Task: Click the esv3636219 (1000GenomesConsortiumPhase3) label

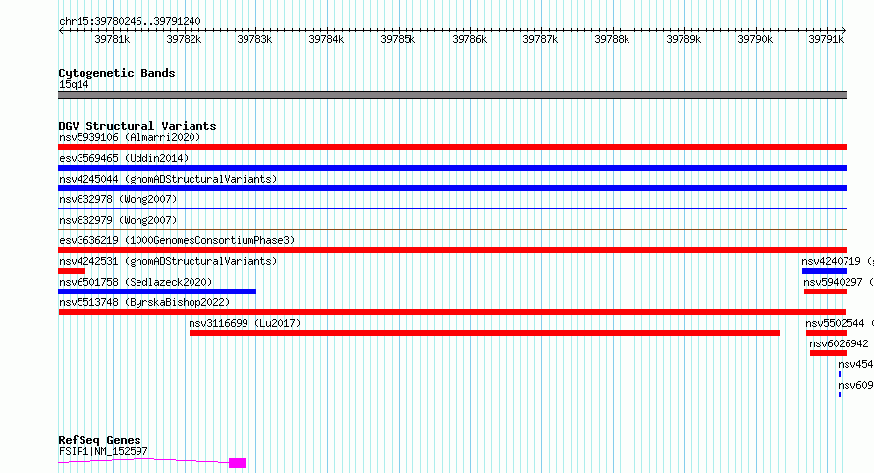Action: click(177, 240)
